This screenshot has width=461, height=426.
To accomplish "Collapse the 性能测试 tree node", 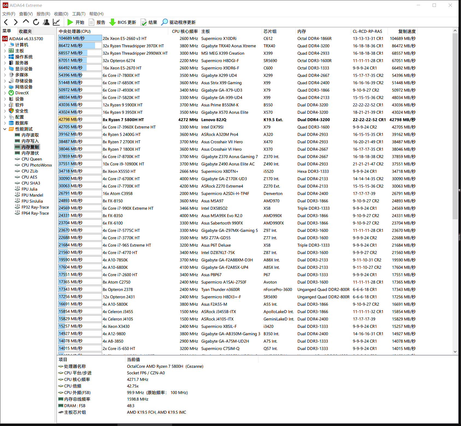I will pyautogui.click(x=5, y=129).
